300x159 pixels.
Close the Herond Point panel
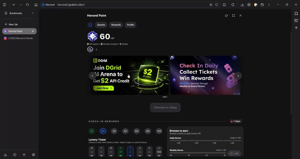tap(240, 15)
